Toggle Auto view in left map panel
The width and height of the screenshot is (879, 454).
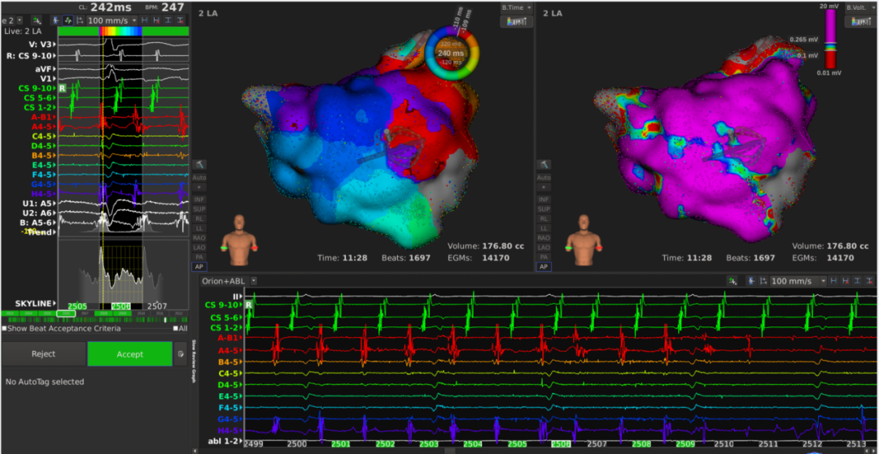click(200, 177)
